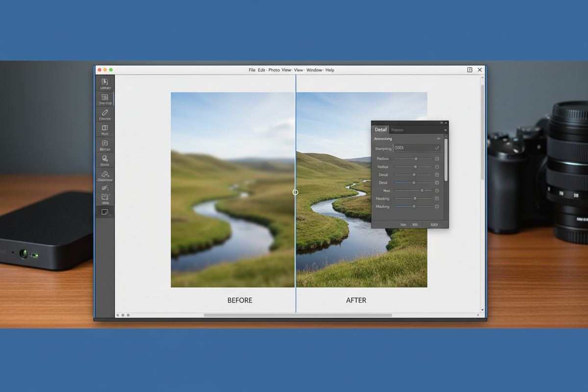Click the three dots at the window's bottom-left
Screen dimensions: 588x392
[x=122, y=315]
